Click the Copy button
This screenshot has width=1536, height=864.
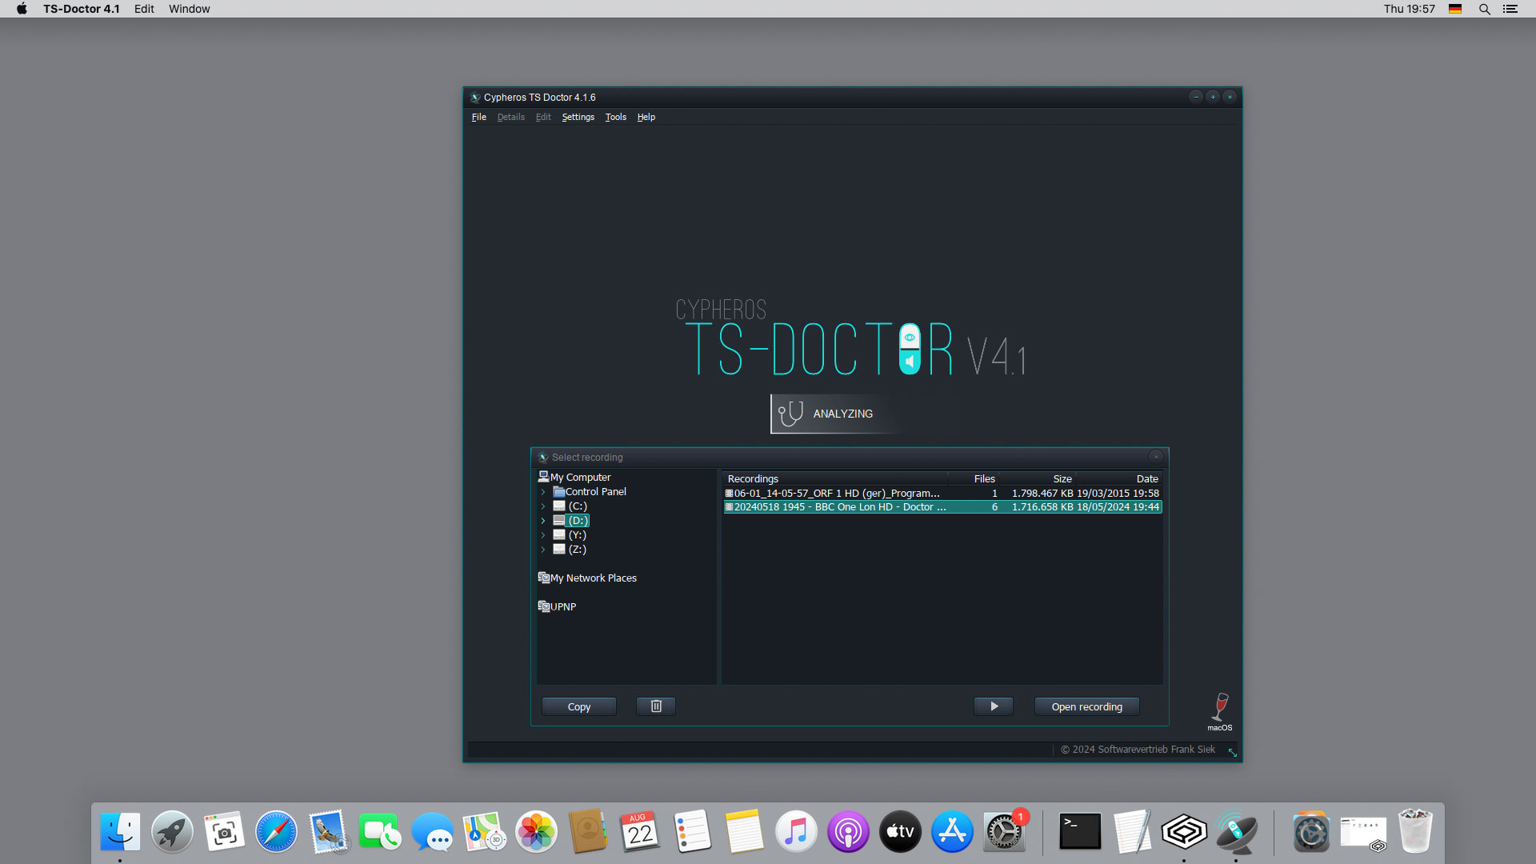click(x=579, y=706)
